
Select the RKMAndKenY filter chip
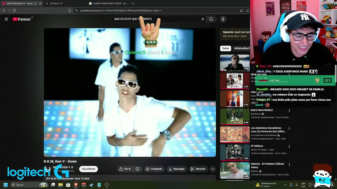coord(242,48)
